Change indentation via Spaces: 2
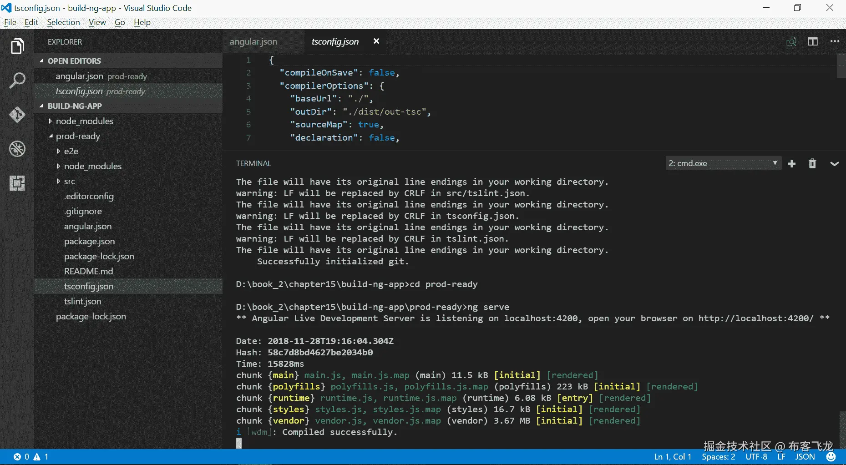846x465 pixels. coord(719,456)
